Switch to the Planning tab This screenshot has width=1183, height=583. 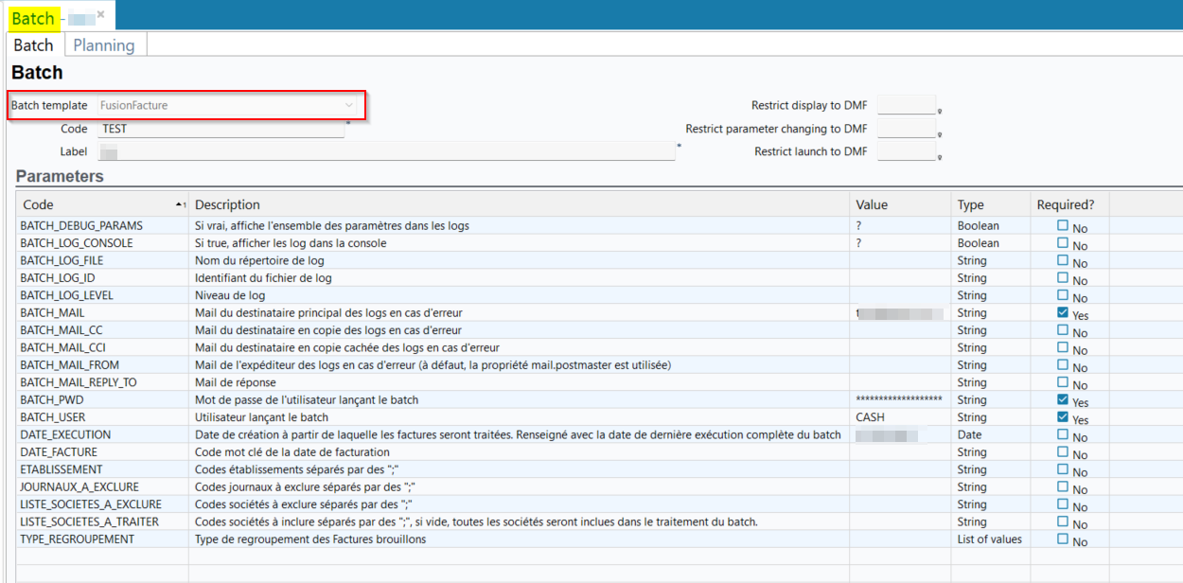(x=104, y=45)
